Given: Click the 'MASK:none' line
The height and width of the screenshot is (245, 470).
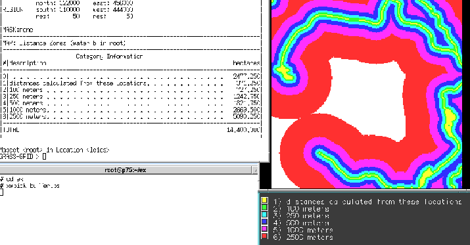Looking at the screenshot, I should pyautogui.click(x=18, y=30).
